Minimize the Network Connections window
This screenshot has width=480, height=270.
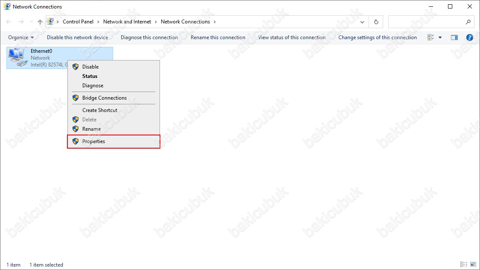click(431, 6)
